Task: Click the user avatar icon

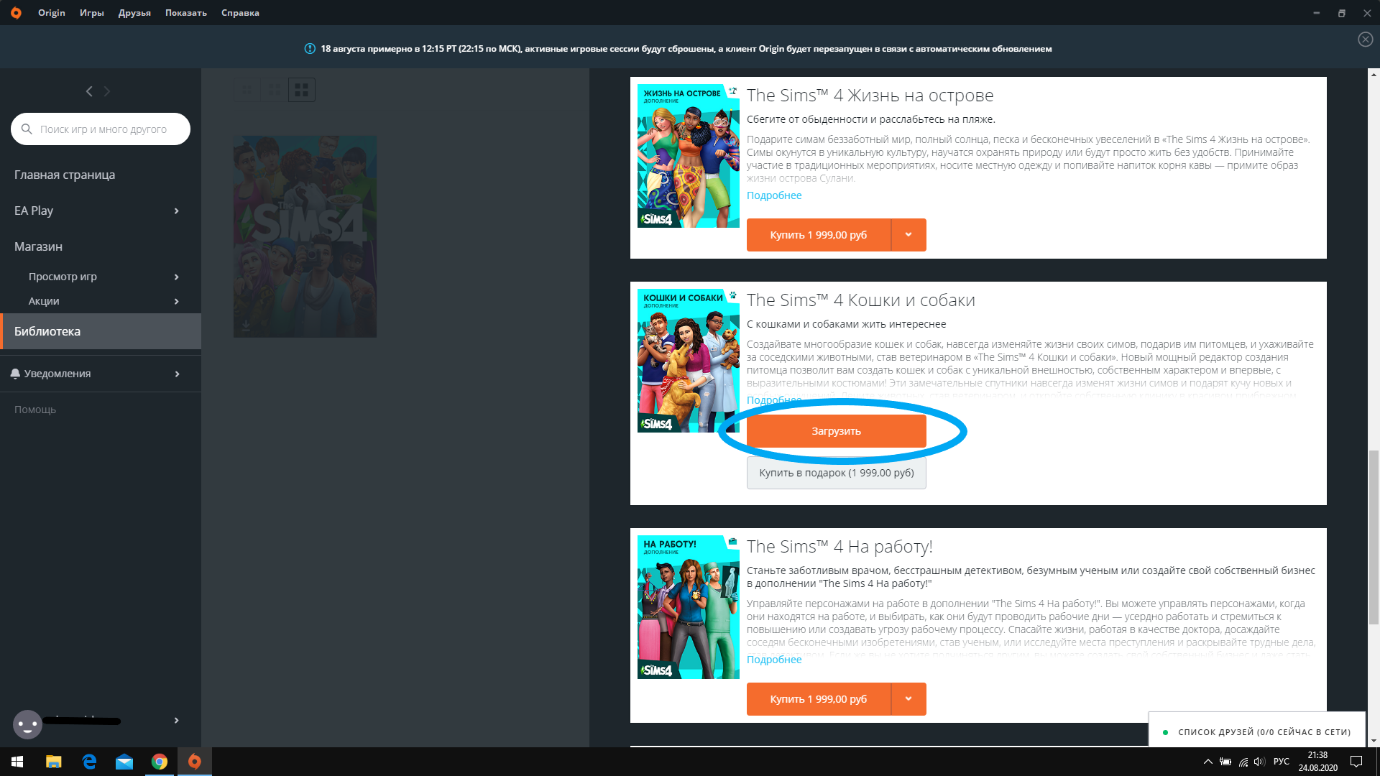Action: click(27, 724)
